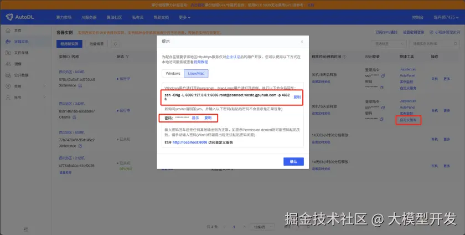Screen dimensions: 465x235
Task: Open 算法社区 in the top navigation
Action: 114,18
